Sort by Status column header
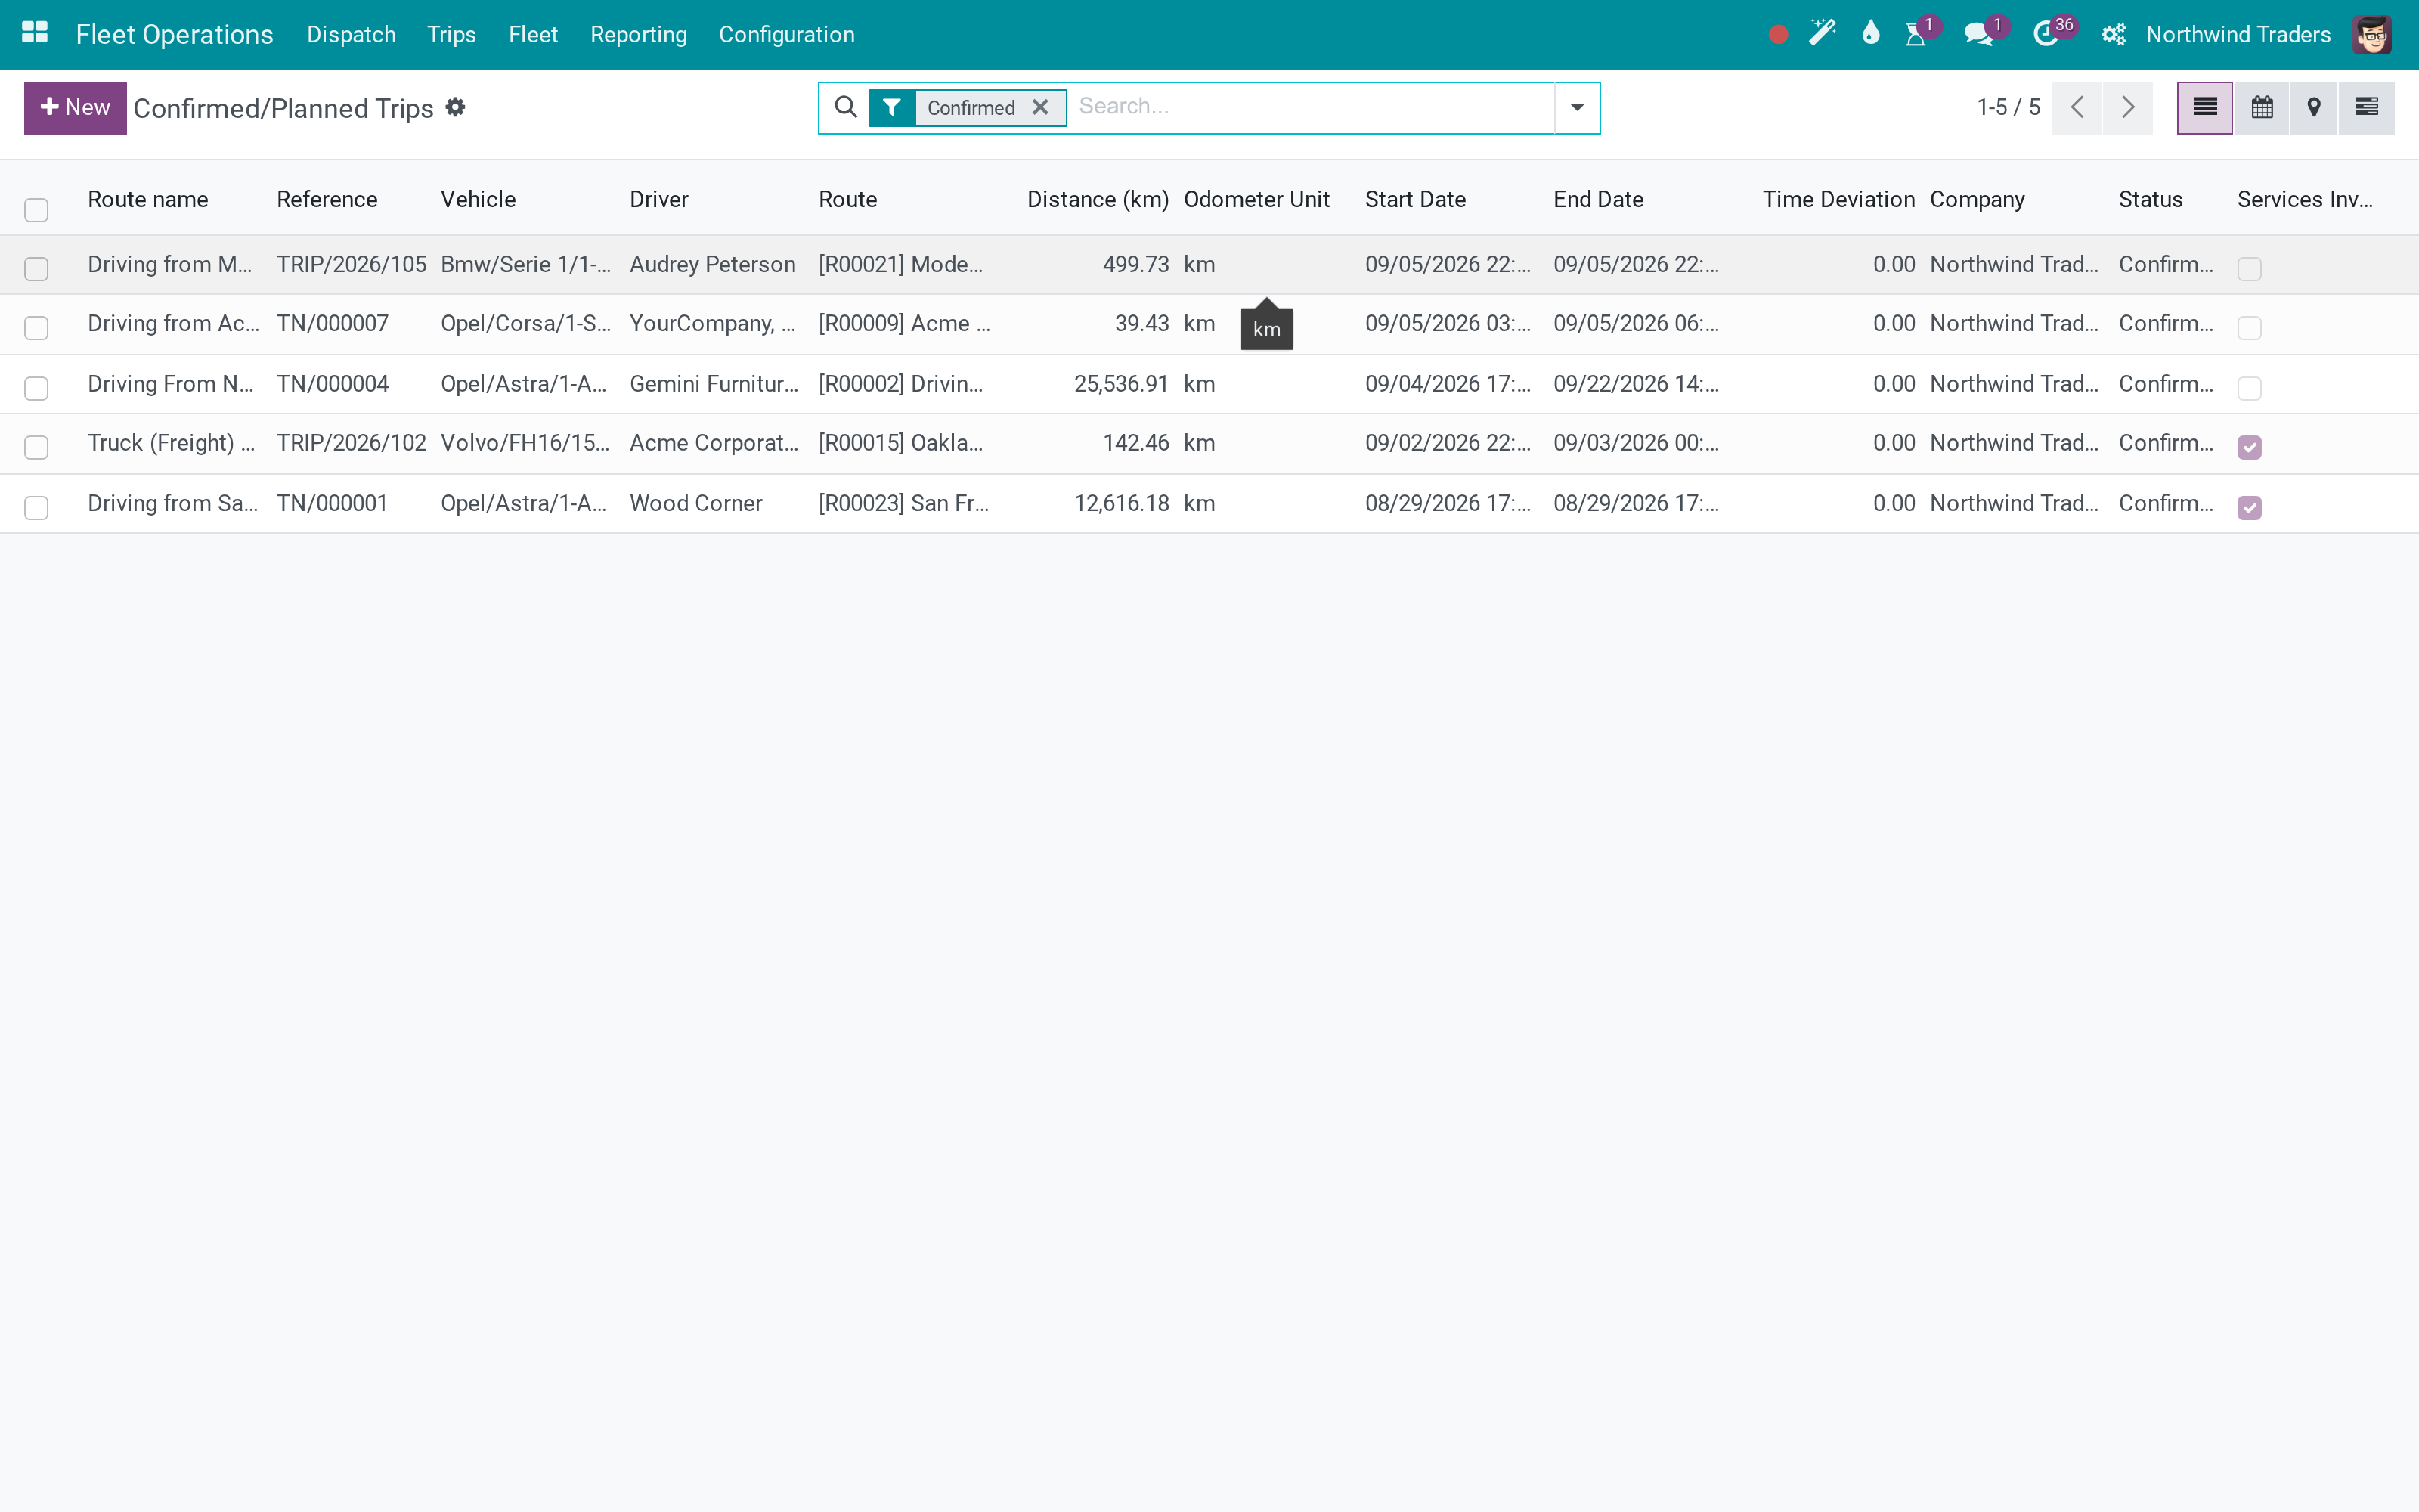The image size is (2419, 1512). 2150,199
